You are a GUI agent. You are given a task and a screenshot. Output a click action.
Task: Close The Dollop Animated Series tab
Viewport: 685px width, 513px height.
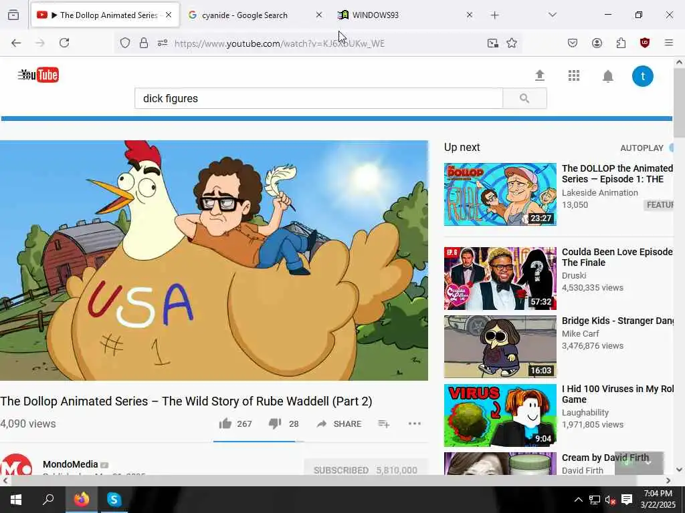169,15
